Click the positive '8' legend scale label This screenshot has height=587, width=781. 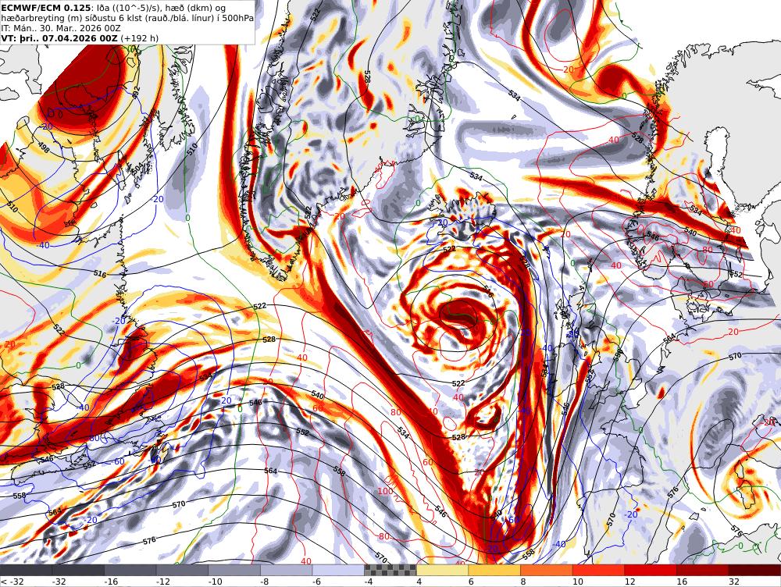(x=523, y=582)
